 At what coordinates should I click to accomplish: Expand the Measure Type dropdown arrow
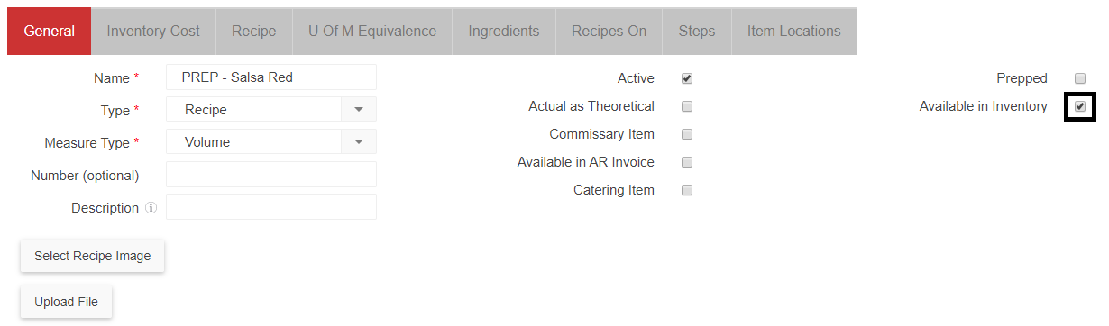coord(359,142)
